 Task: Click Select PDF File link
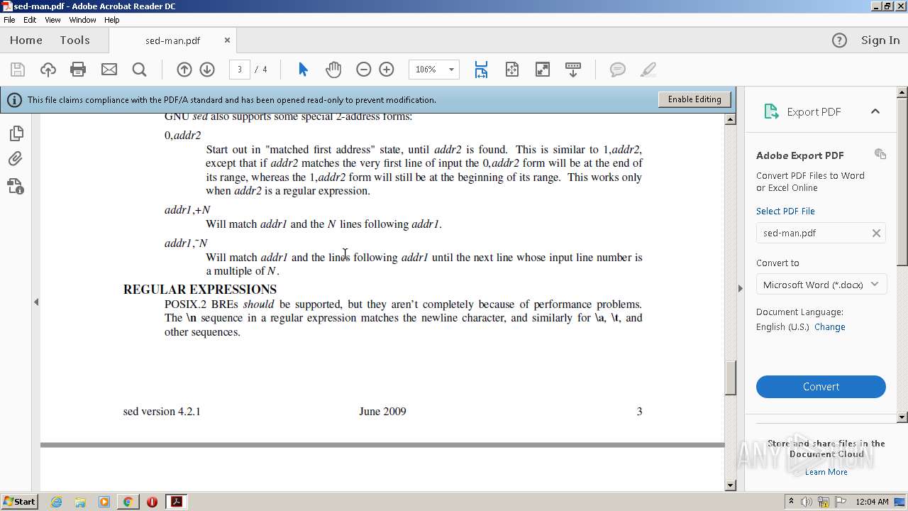[x=785, y=211]
